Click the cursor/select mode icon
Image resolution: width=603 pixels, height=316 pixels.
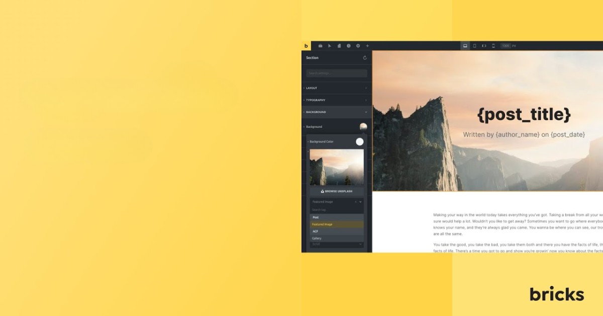pyautogui.click(x=330, y=45)
